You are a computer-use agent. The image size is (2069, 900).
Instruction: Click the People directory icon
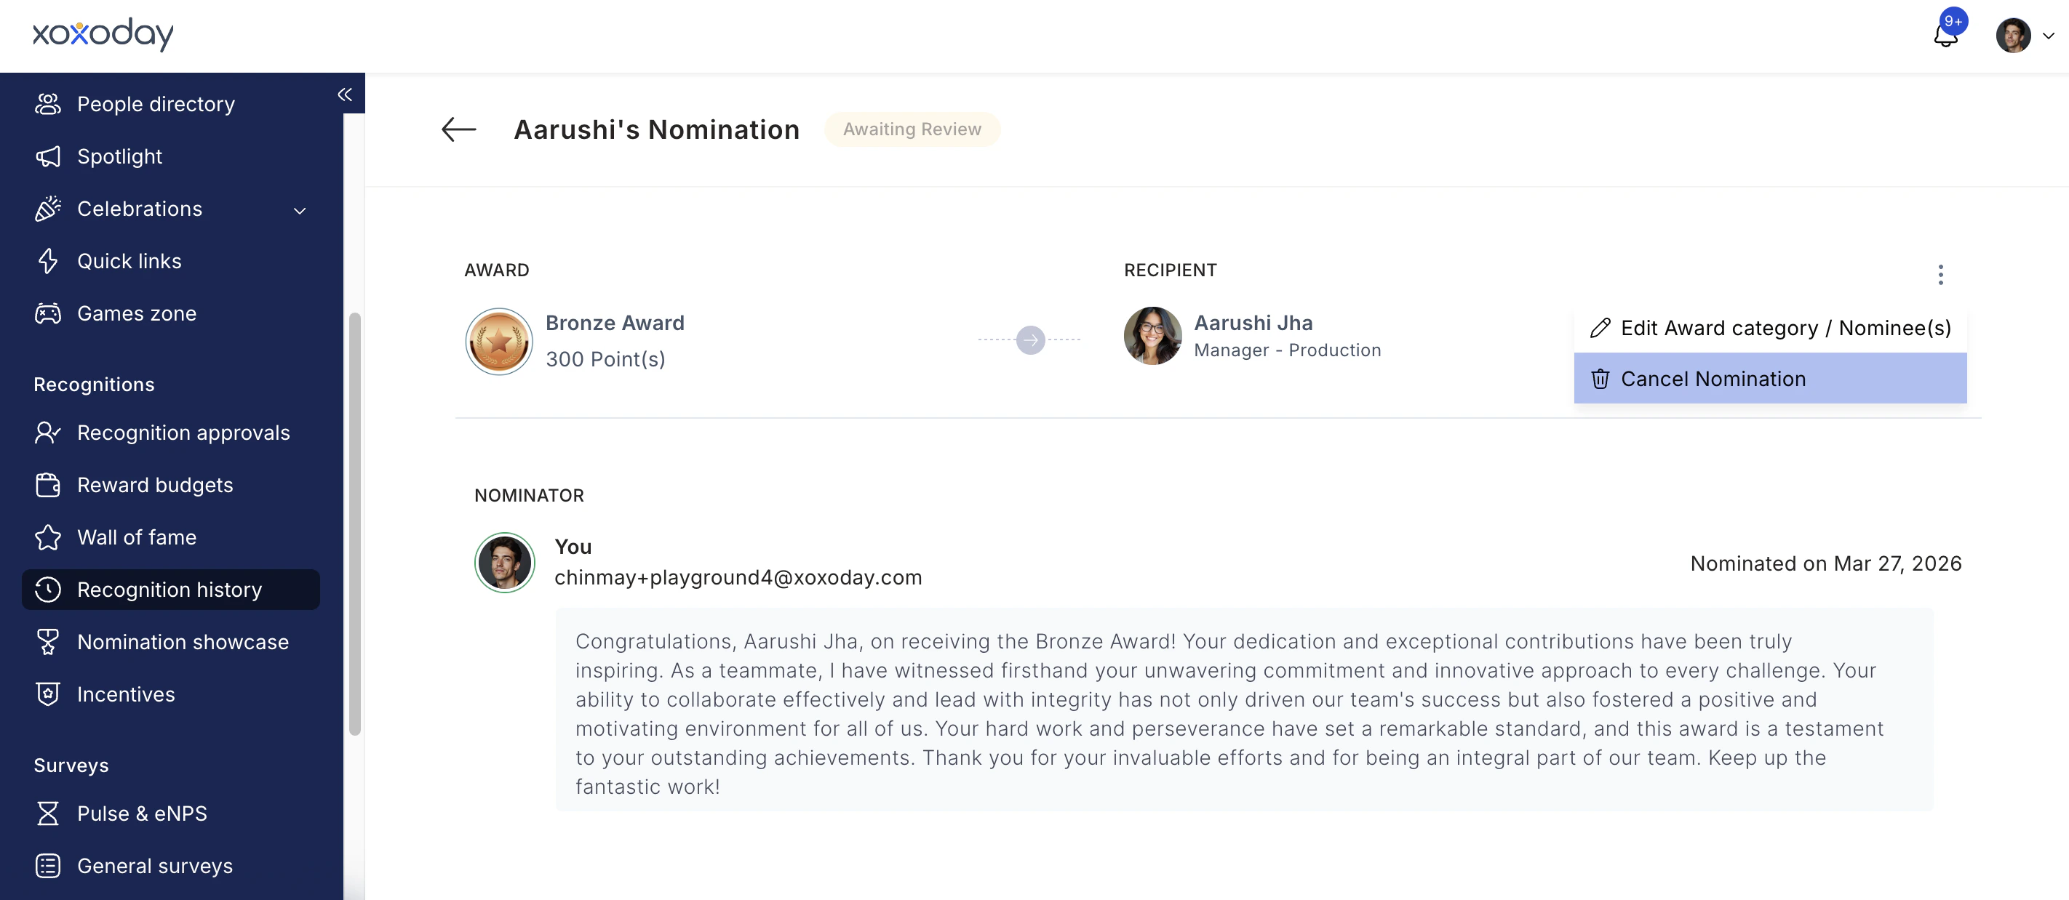tap(48, 105)
